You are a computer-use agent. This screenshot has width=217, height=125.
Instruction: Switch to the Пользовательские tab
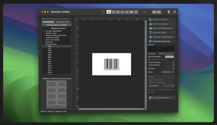(x=63, y=22)
